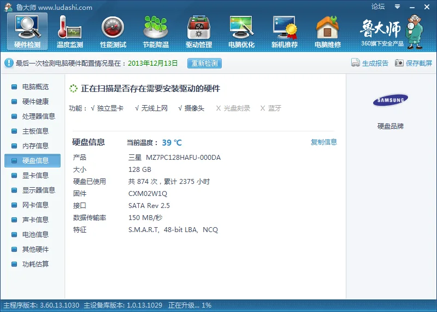The height and width of the screenshot is (312, 437).
Task: Click the 摄像头 feature label
Action: 194,108
